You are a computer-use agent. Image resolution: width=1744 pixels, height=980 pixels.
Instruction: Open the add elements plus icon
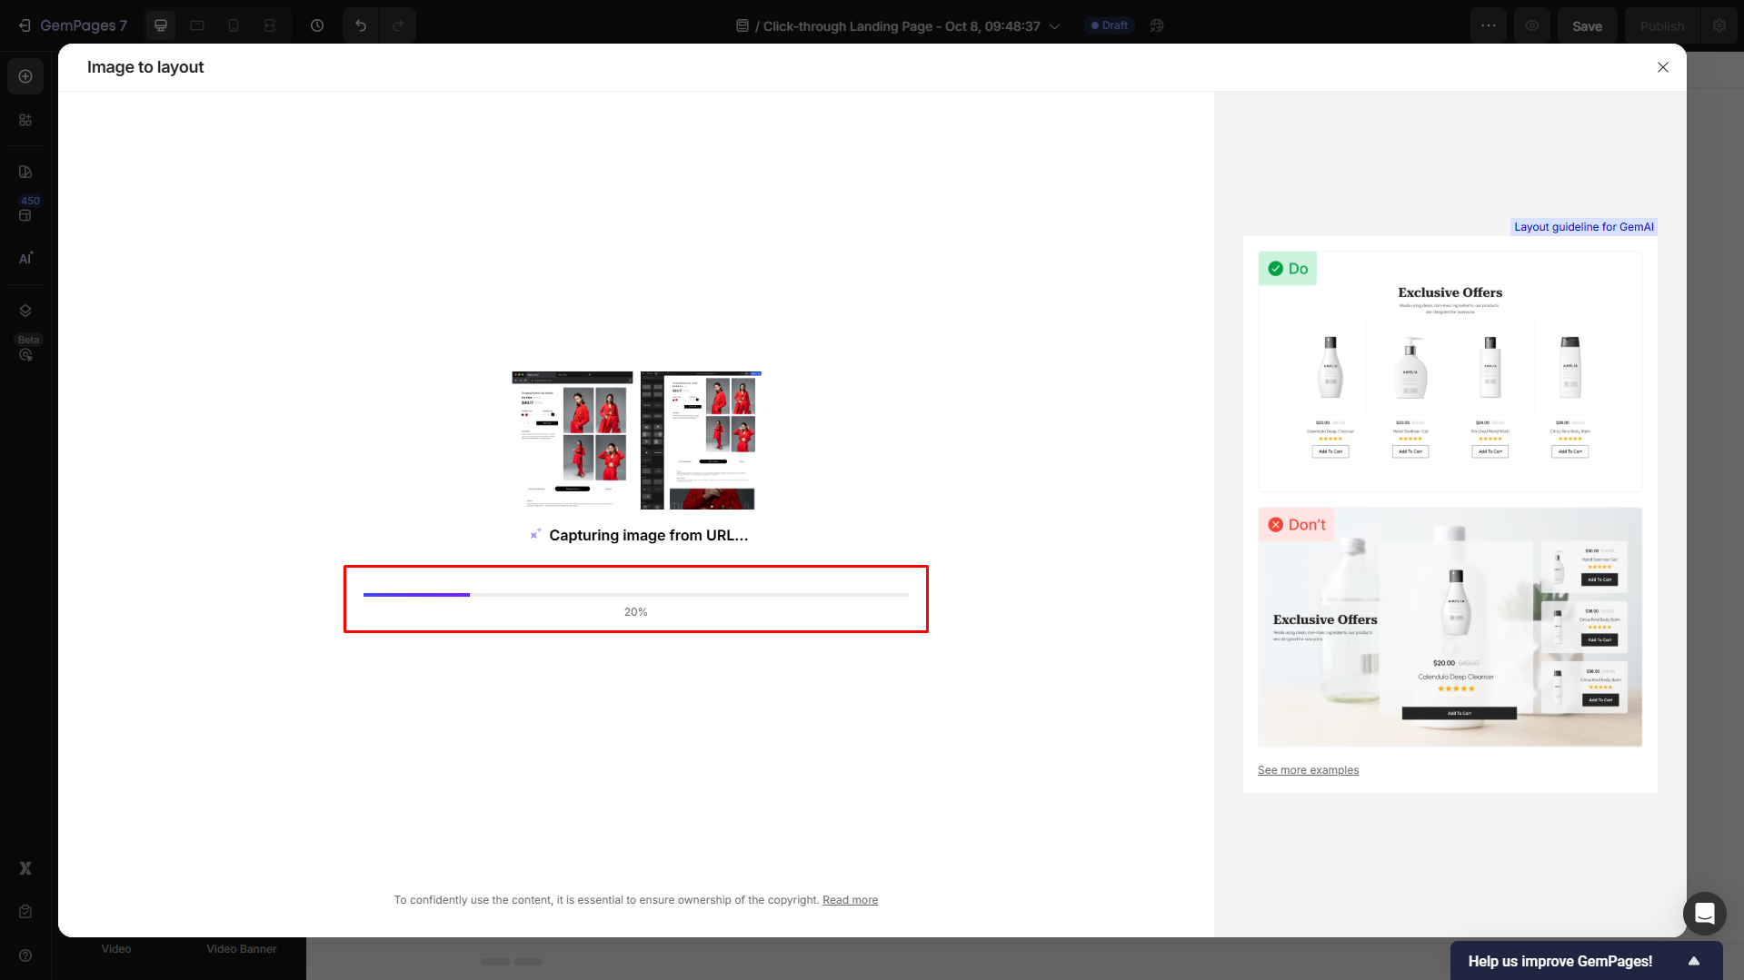[25, 76]
